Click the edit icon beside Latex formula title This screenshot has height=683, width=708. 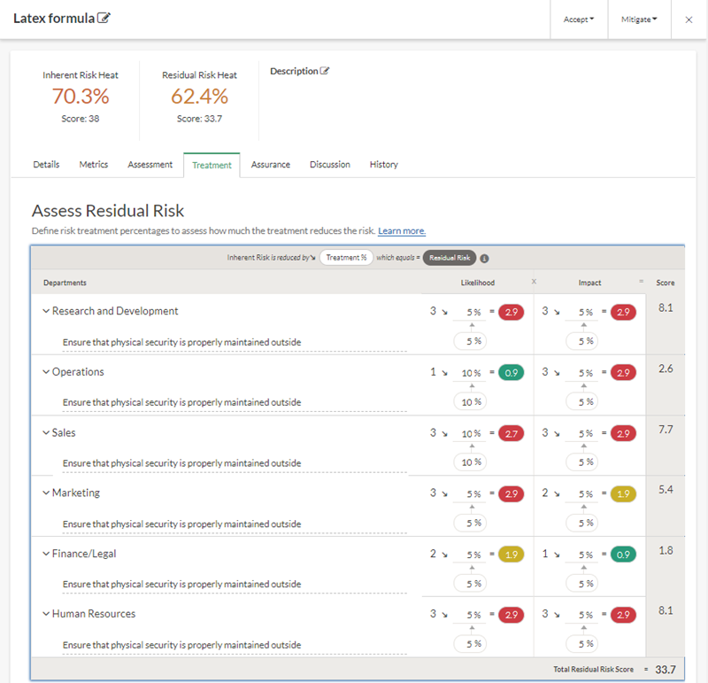pos(104,19)
